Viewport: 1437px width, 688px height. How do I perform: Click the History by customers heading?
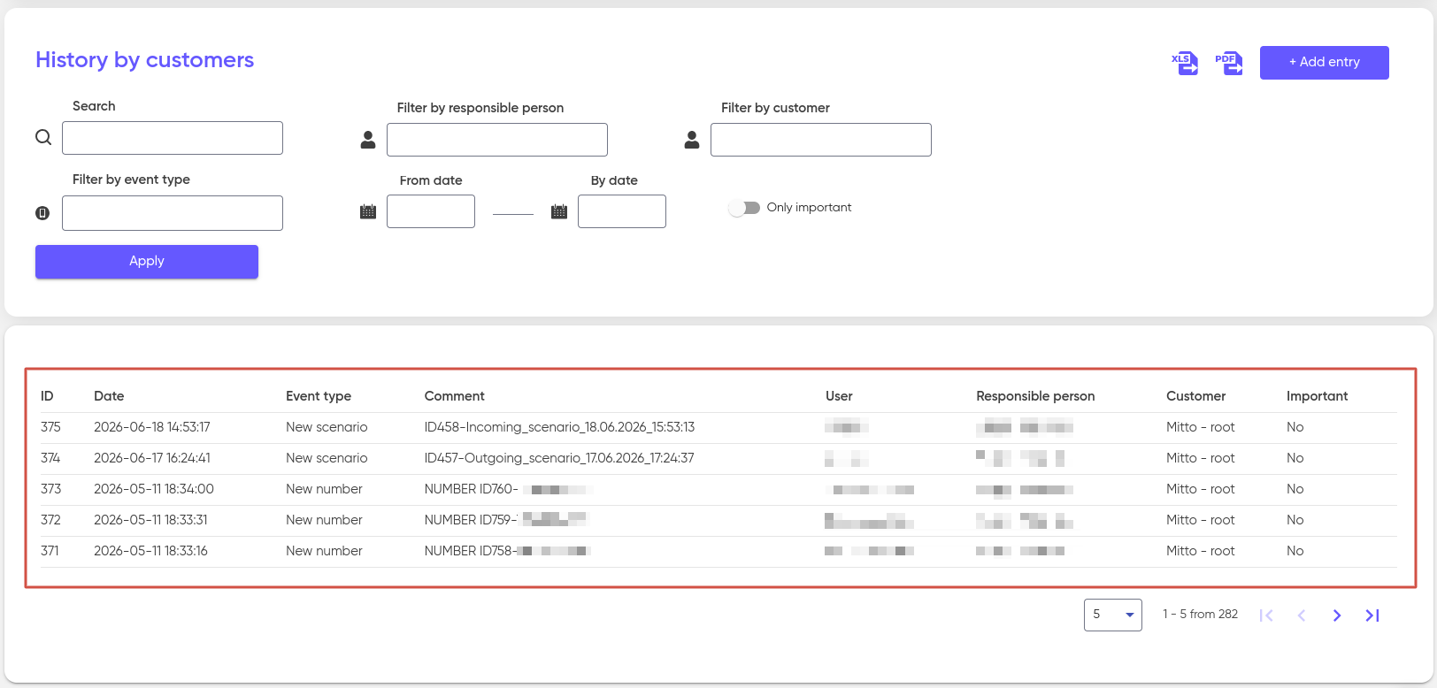click(144, 60)
